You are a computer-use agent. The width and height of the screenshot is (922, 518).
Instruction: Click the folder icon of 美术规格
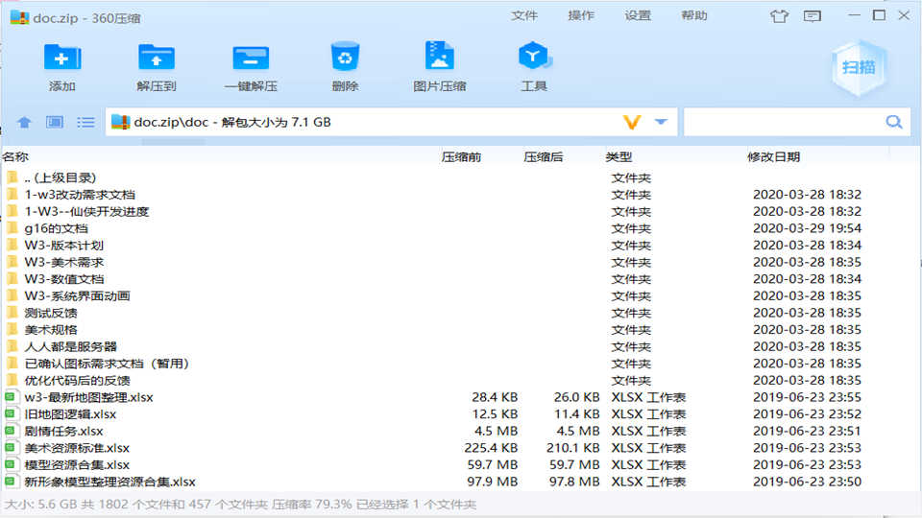12,329
